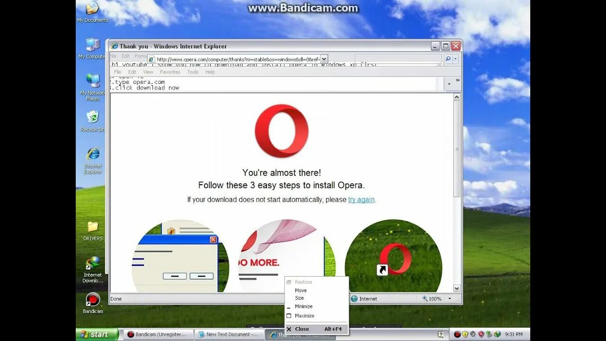Click the vertical scrollbar thumb
Image resolution: width=606 pixels, height=341 pixels.
click(x=457, y=149)
